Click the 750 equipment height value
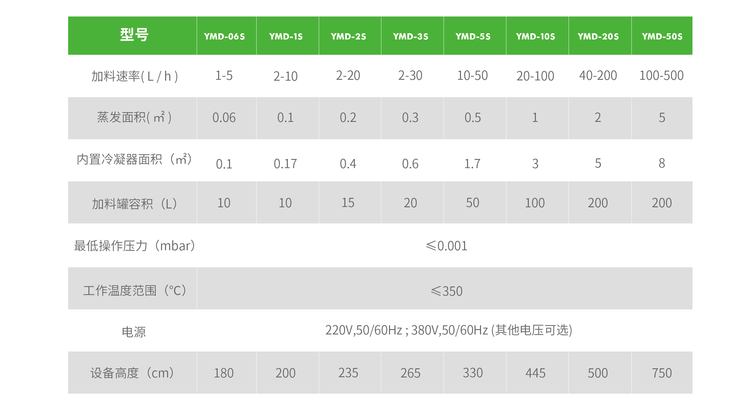755x411 pixels. [662, 373]
